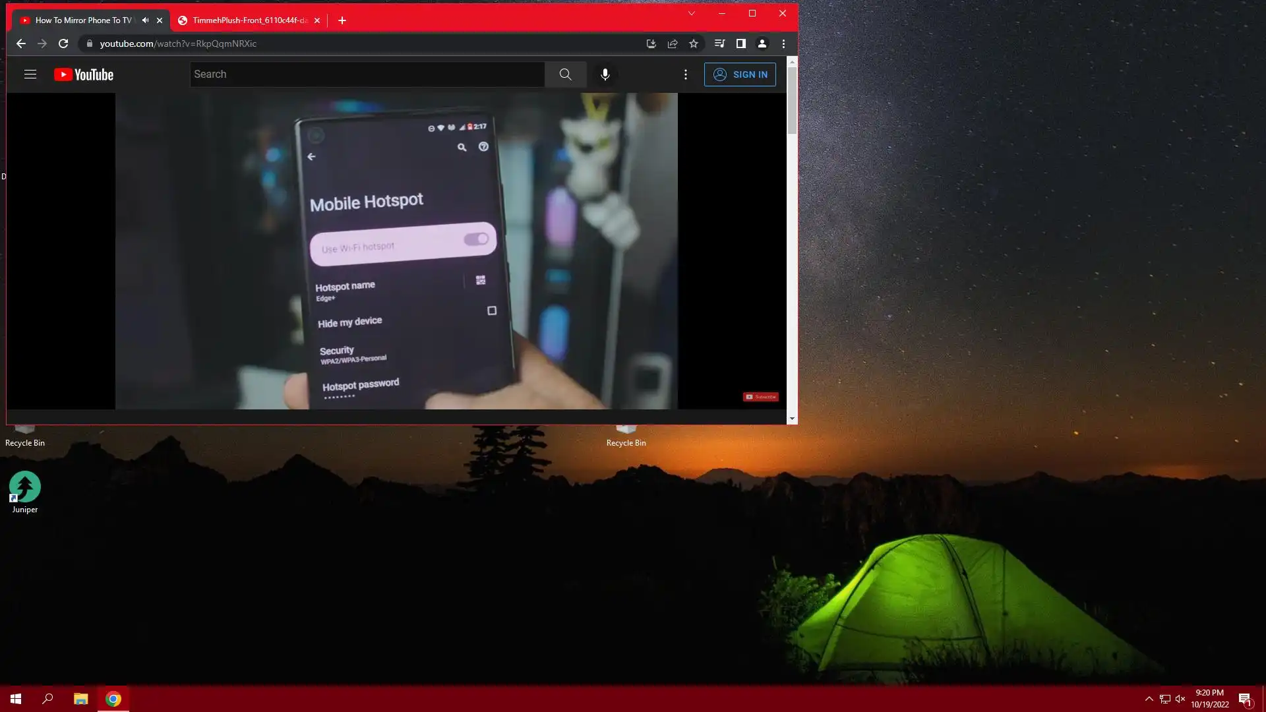
Task: Open Chrome three-dot menu
Action: click(783, 44)
